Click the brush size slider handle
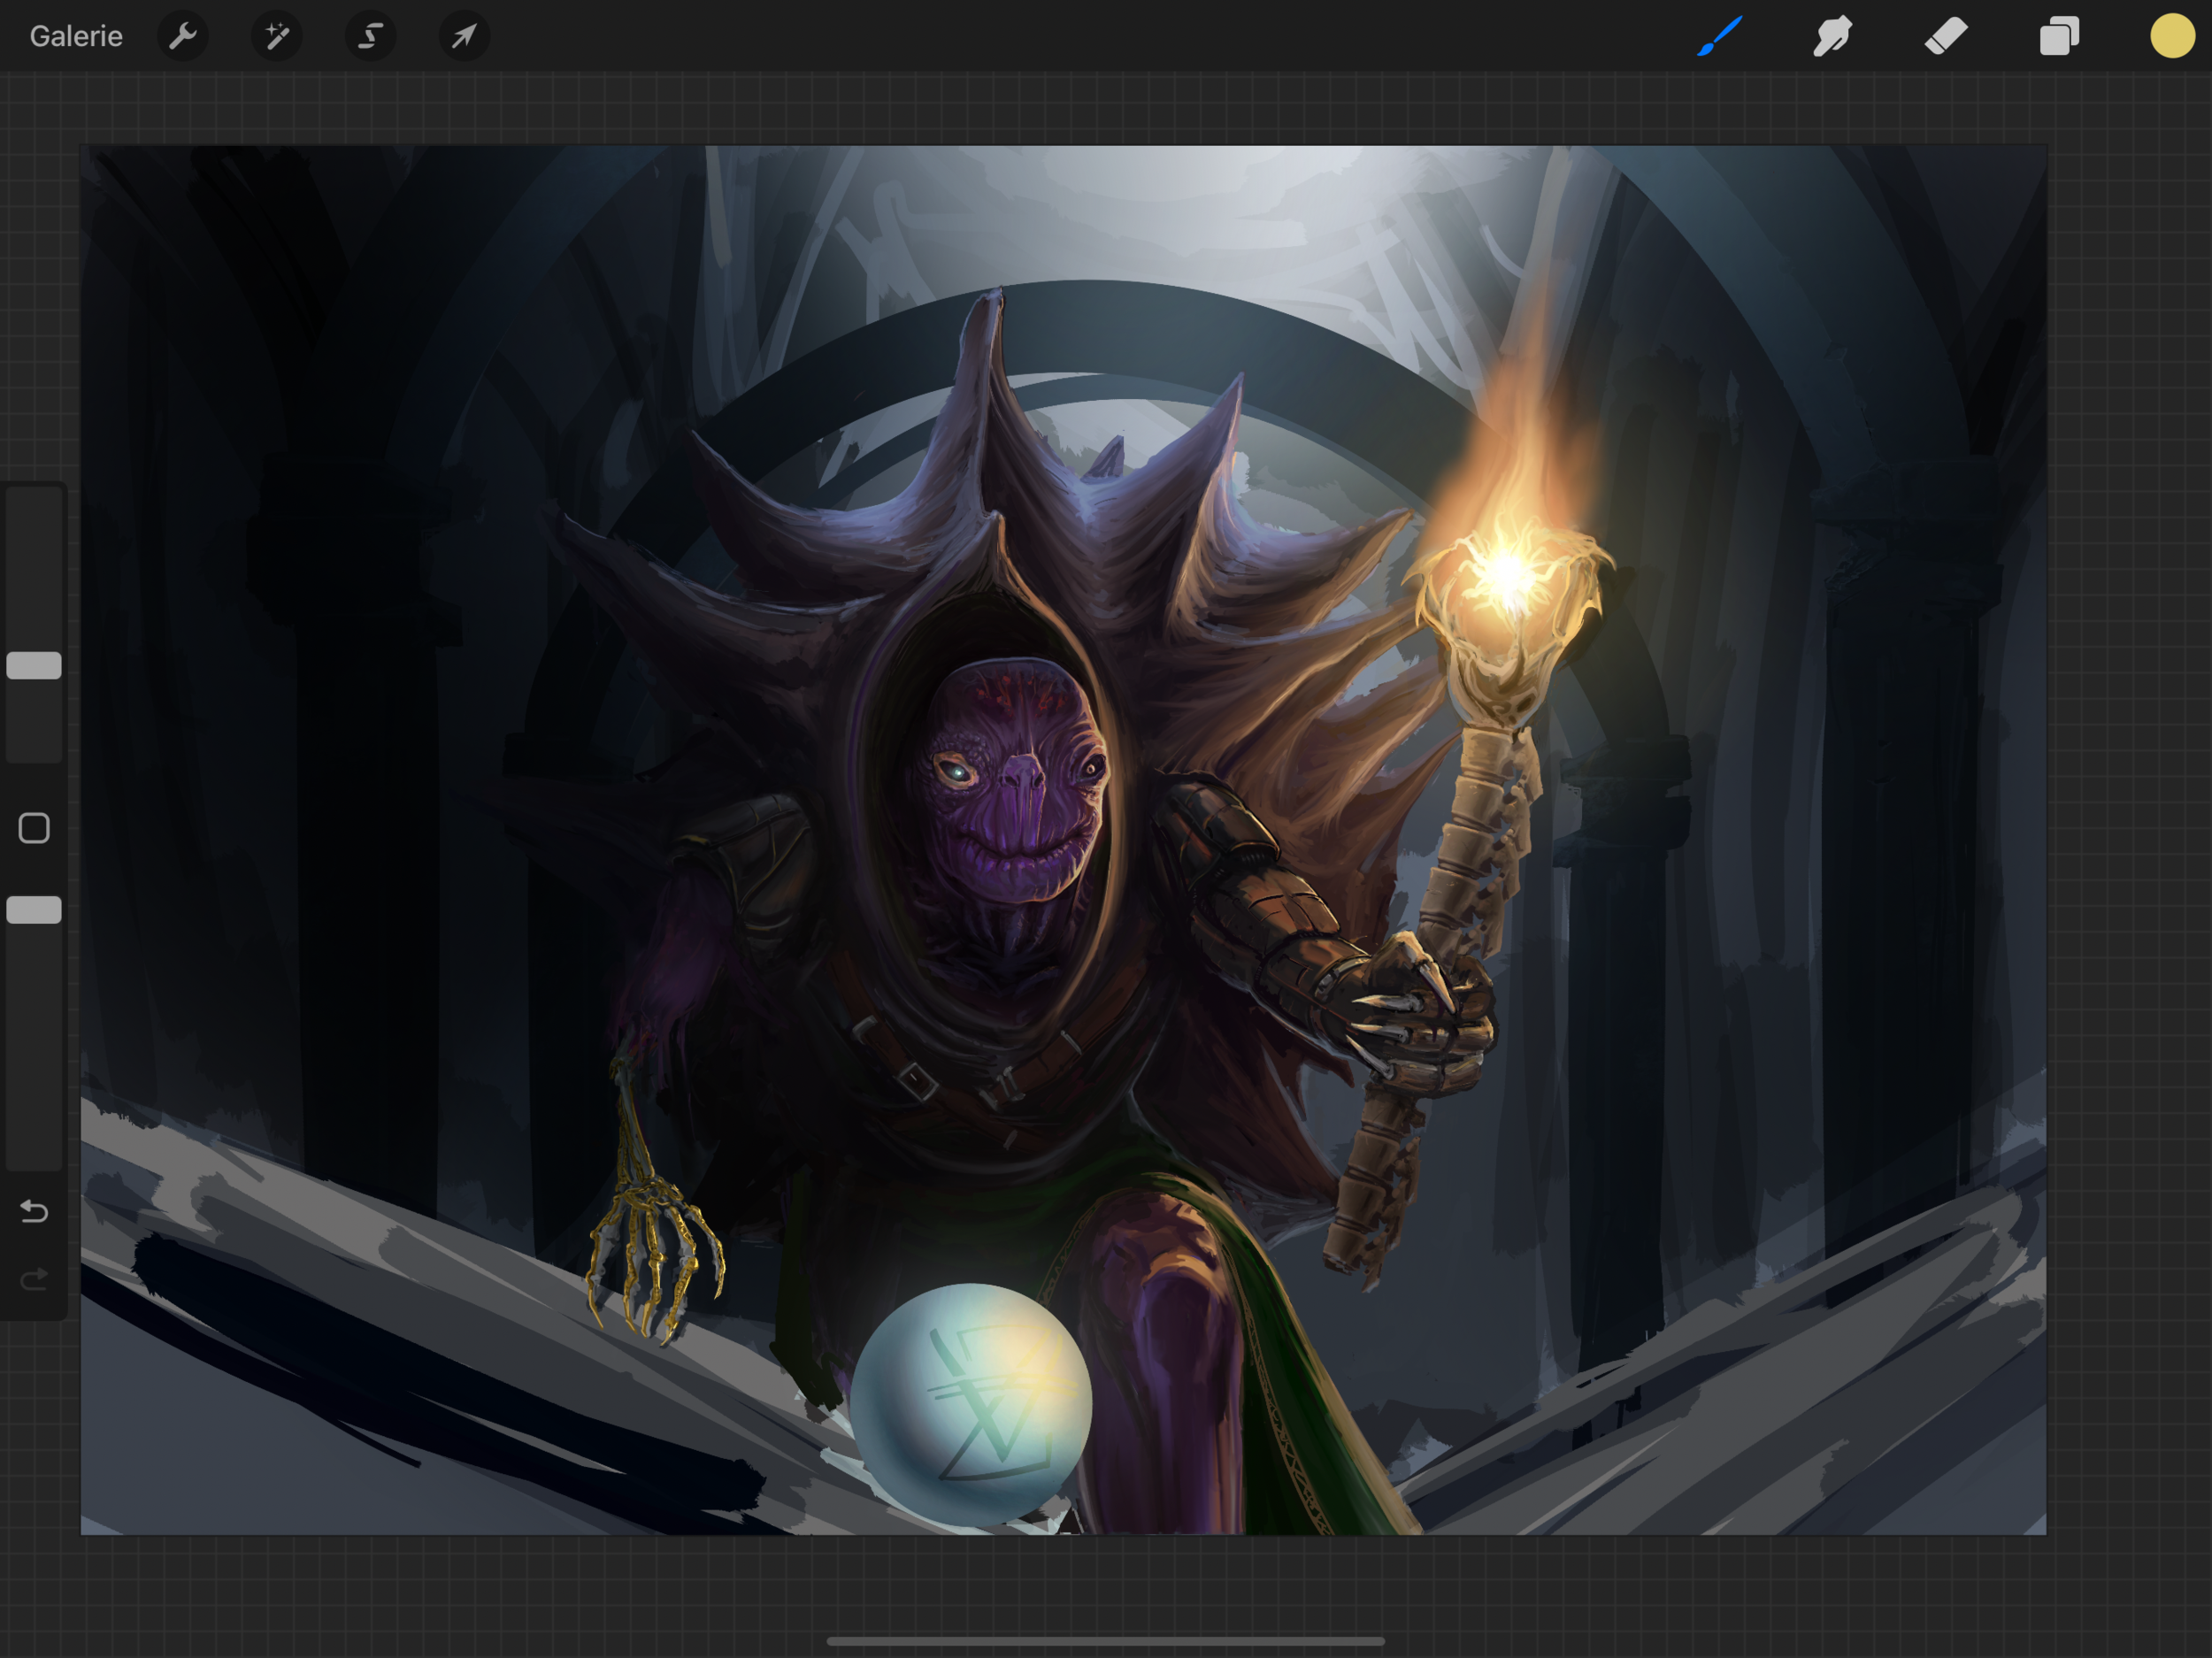The image size is (2212, 1658). [x=34, y=666]
